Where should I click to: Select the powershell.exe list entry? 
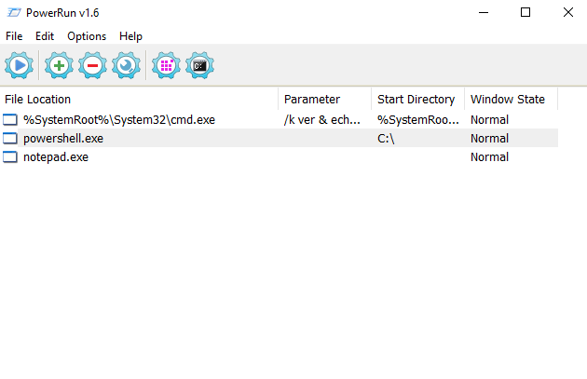coord(63,139)
